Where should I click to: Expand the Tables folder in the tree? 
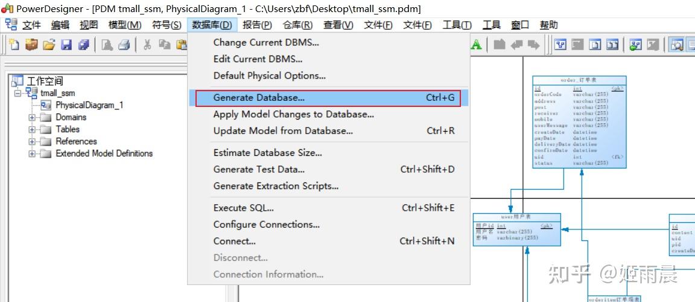[32, 129]
